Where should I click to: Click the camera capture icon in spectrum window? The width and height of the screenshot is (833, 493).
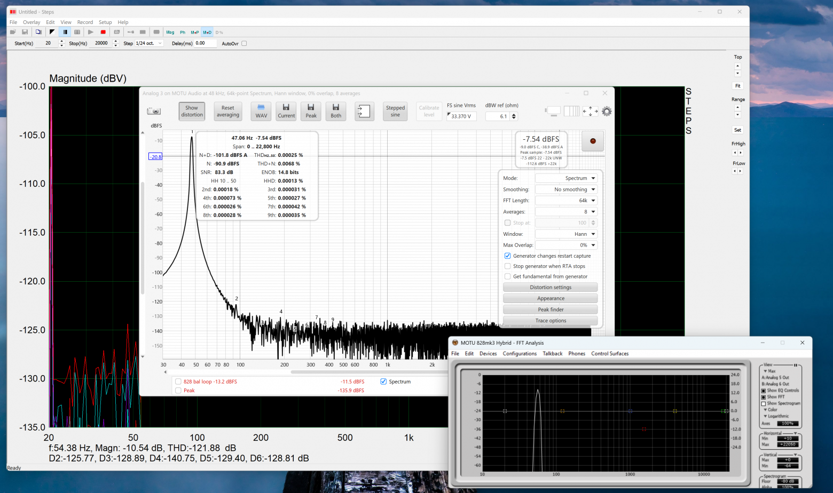pos(154,111)
